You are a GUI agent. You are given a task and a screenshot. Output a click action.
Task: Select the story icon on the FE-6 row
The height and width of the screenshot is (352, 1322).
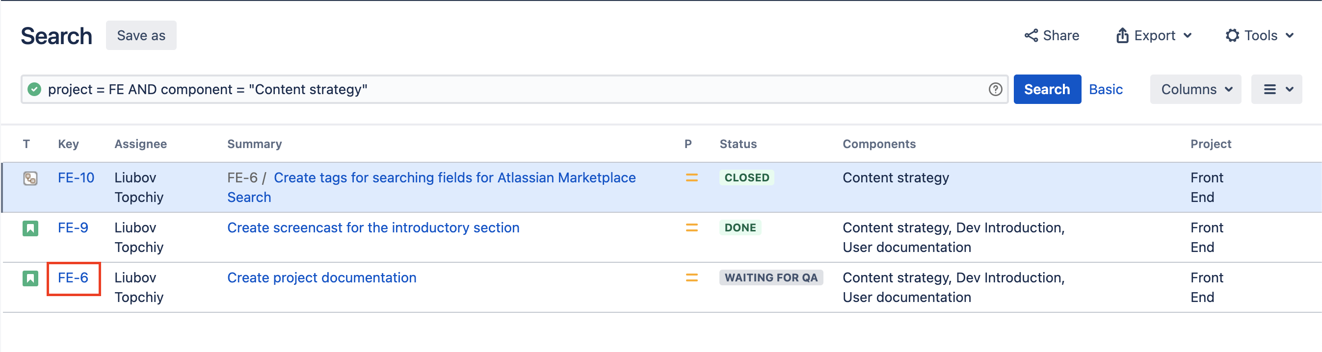point(30,277)
